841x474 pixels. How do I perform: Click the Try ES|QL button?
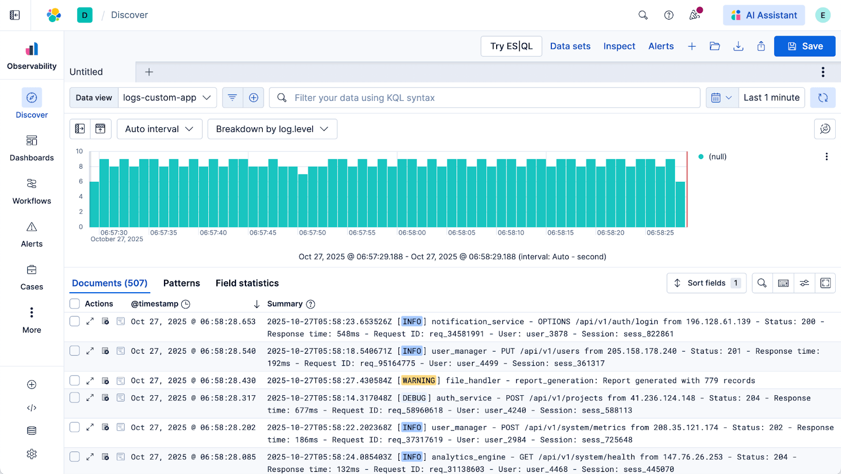tap(511, 46)
